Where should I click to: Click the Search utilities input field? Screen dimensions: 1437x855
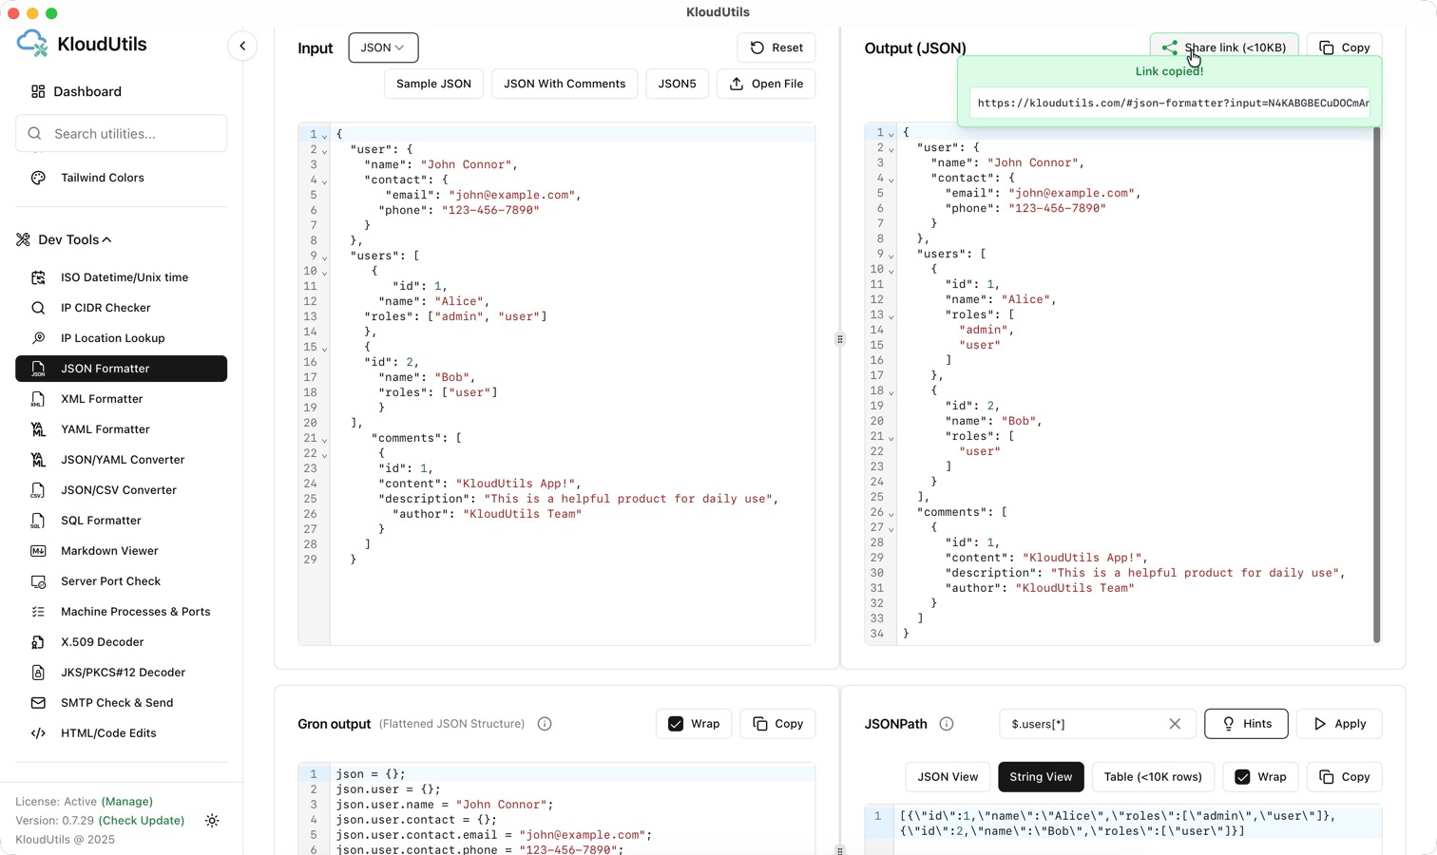coord(122,134)
